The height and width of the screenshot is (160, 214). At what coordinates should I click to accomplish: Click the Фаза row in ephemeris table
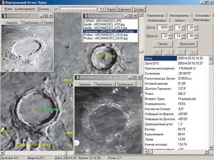[x=176, y=94]
